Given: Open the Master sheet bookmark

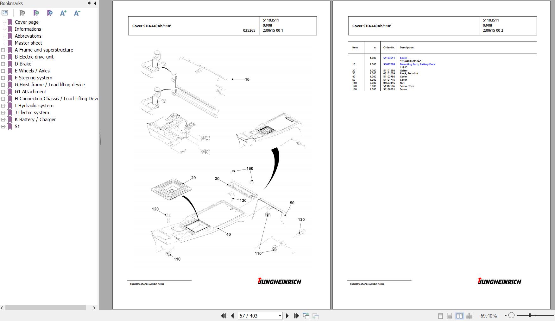Looking at the screenshot, I should (x=28, y=43).
